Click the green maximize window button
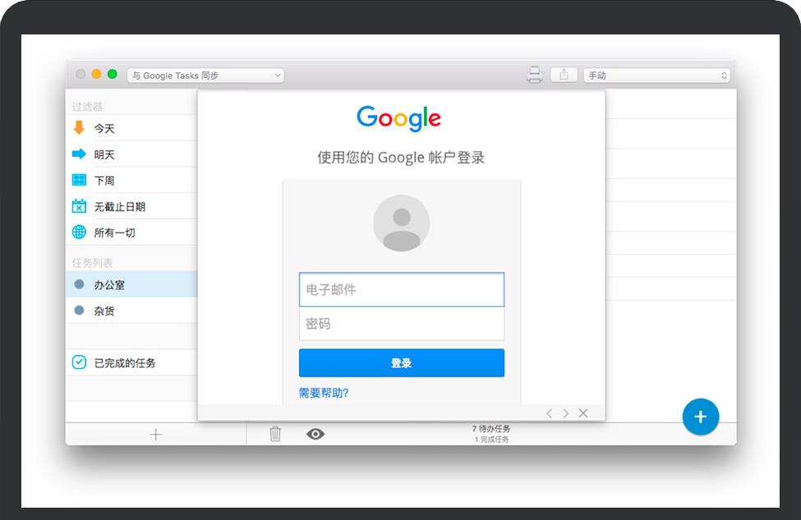This screenshot has width=801, height=520. [113, 74]
